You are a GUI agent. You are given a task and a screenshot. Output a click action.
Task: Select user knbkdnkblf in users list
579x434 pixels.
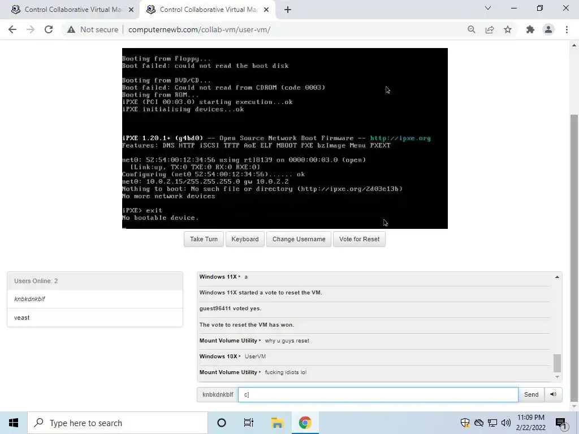(x=95, y=299)
